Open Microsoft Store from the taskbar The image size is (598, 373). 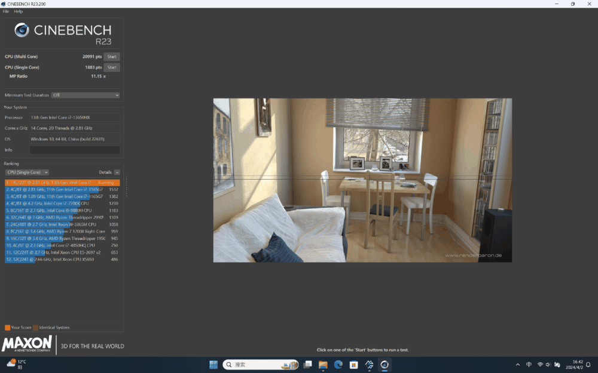click(354, 364)
